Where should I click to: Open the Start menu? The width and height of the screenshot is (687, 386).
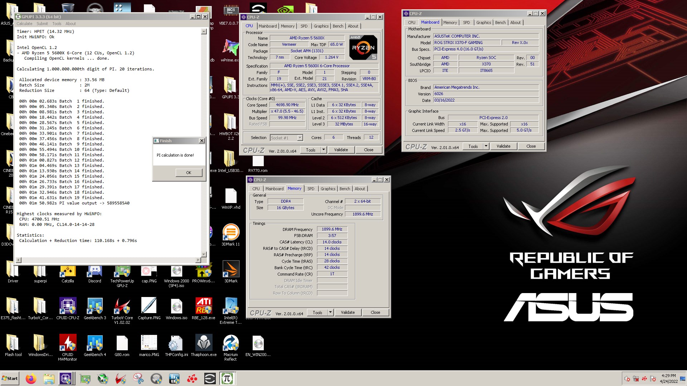coord(10,378)
